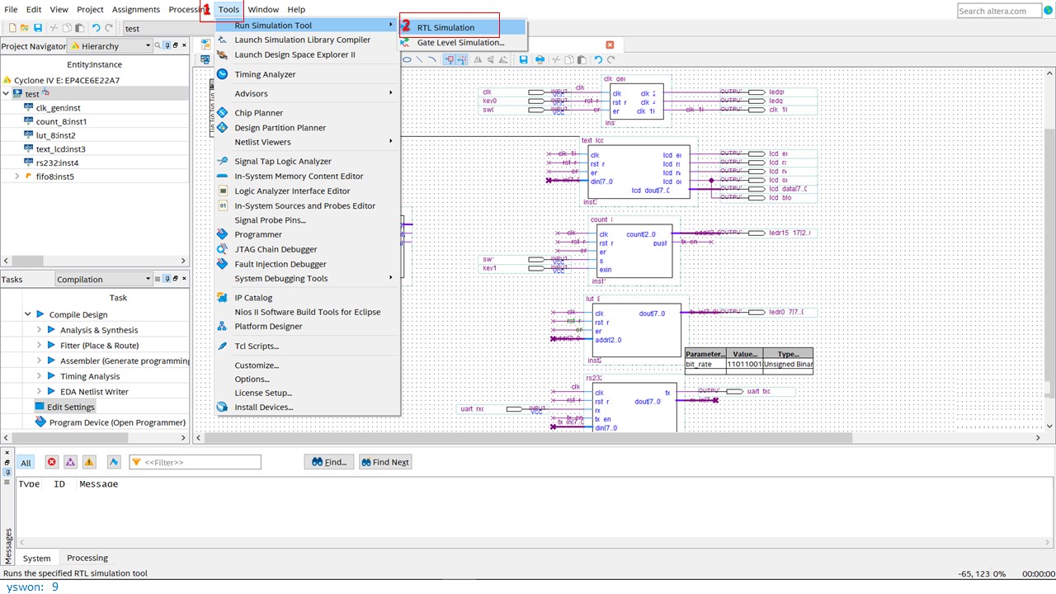
Task: Choose Gate Level Simulation from the submenu
Action: point(463,42)
